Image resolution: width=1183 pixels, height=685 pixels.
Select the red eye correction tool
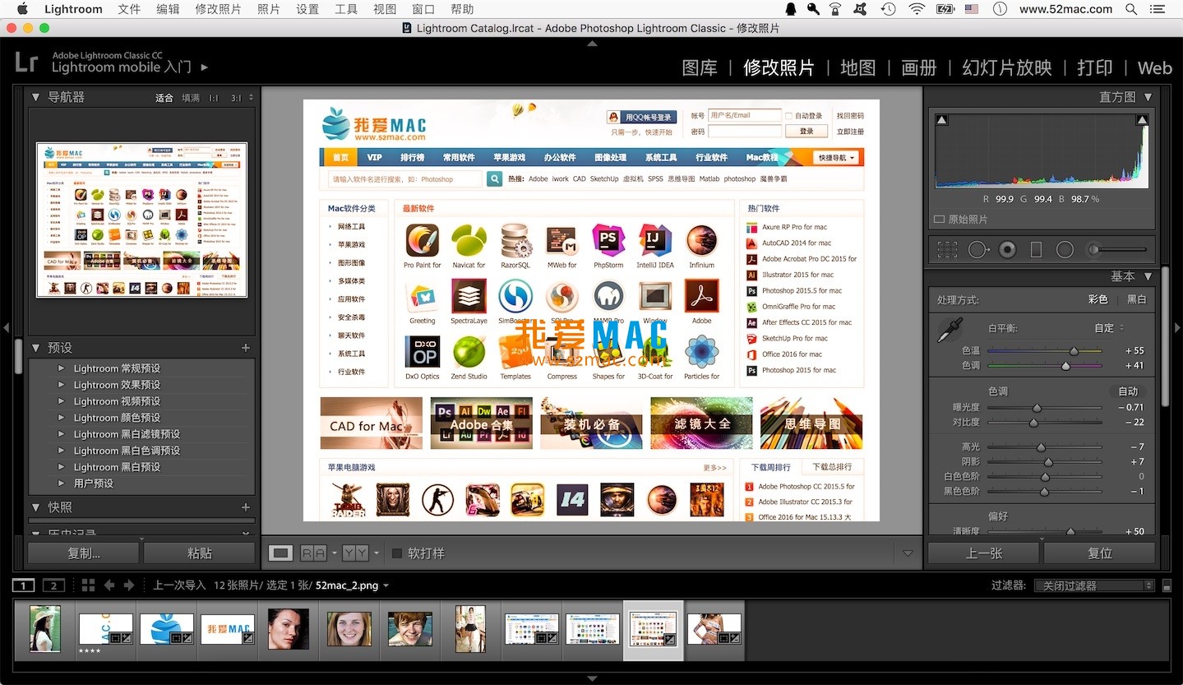pos(1007,249)
